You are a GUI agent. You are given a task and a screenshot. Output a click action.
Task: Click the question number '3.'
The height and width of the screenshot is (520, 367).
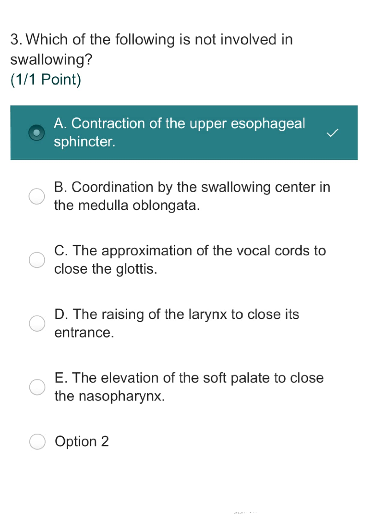pyautogui.click(x=16, y=40)
